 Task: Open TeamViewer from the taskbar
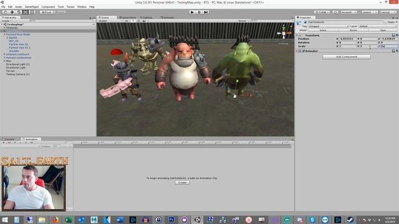[x=325, y=220]
